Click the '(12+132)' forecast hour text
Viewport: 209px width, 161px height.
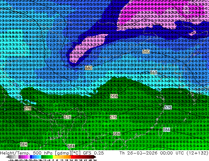tap(197, 153)
